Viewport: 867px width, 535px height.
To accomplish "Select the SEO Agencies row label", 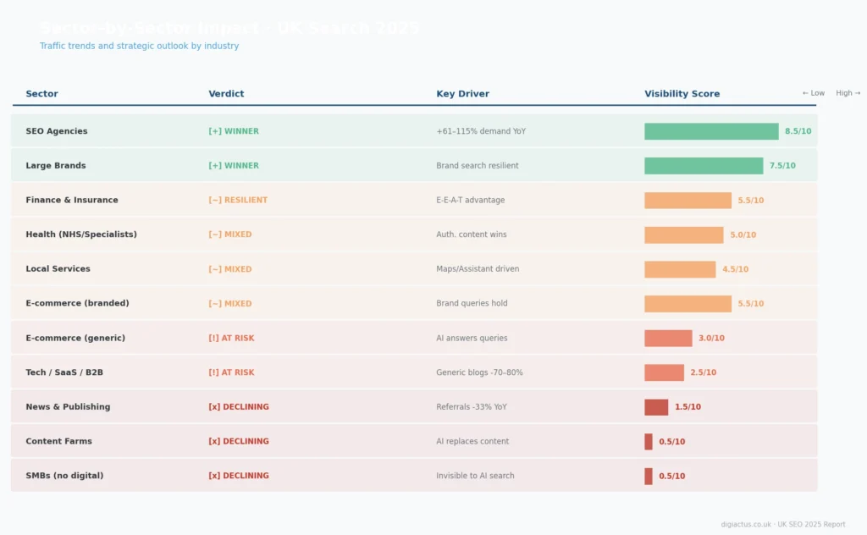I will 56,131.
